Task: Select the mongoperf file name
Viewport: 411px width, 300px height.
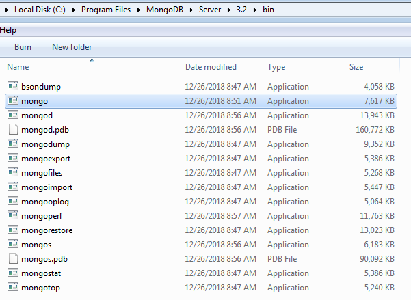Action: (42, 216)
